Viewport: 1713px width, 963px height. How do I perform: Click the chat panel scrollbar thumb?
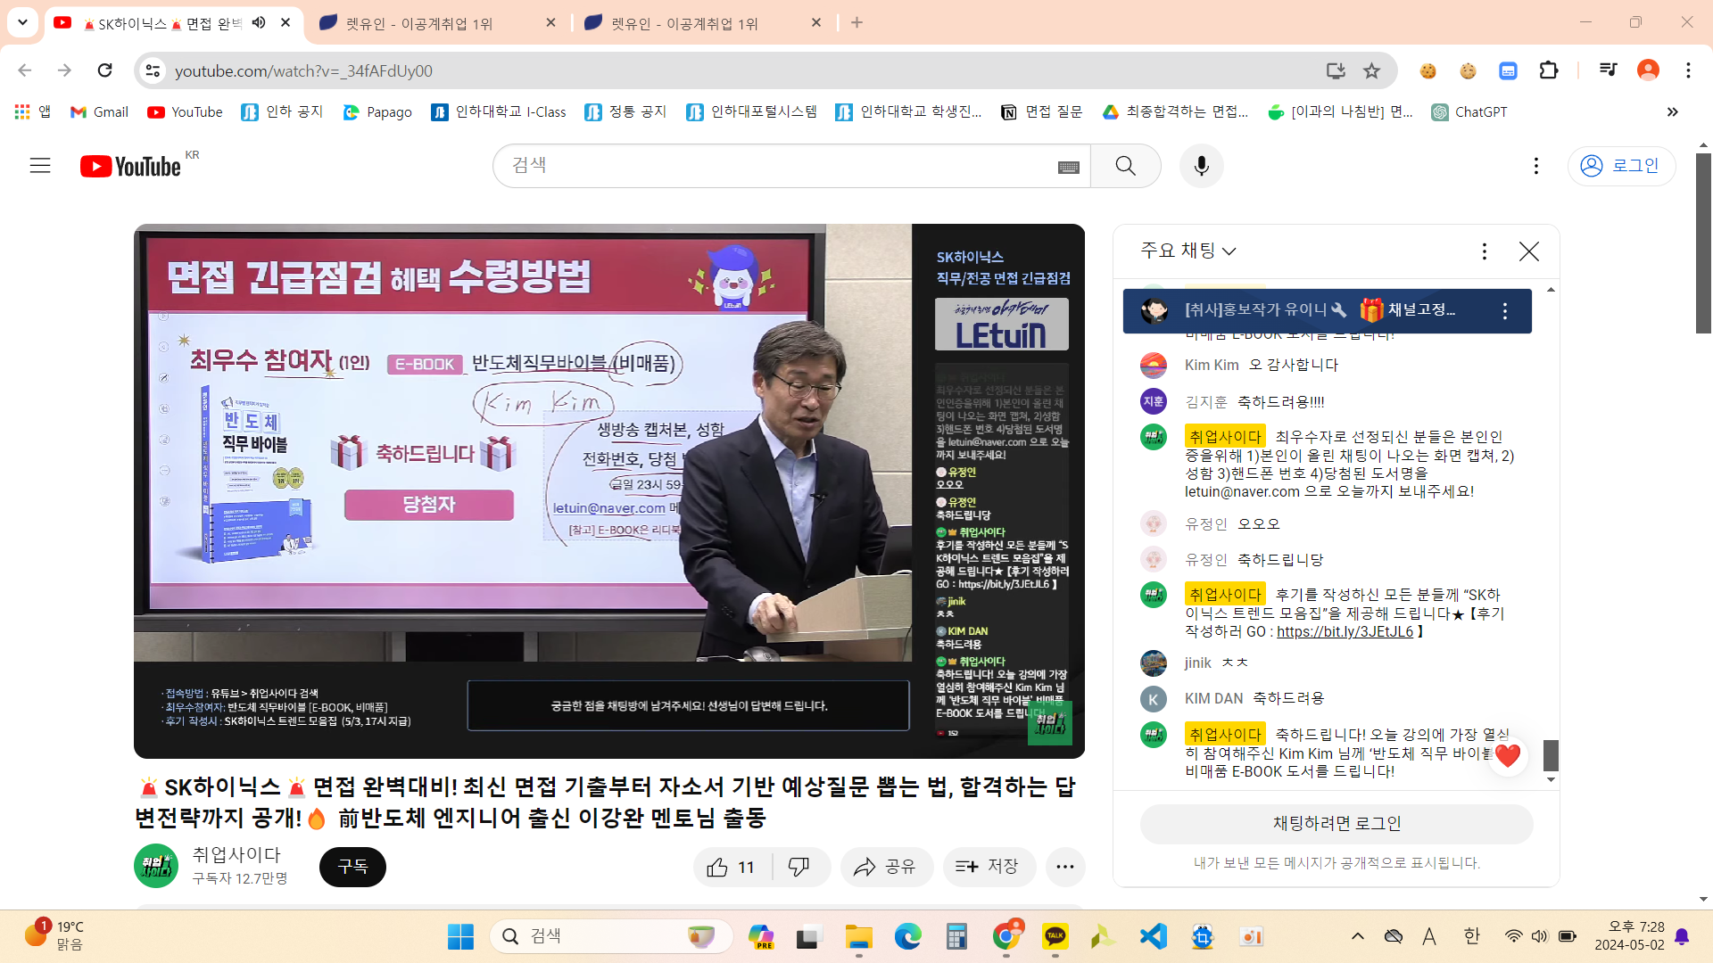1551,756
